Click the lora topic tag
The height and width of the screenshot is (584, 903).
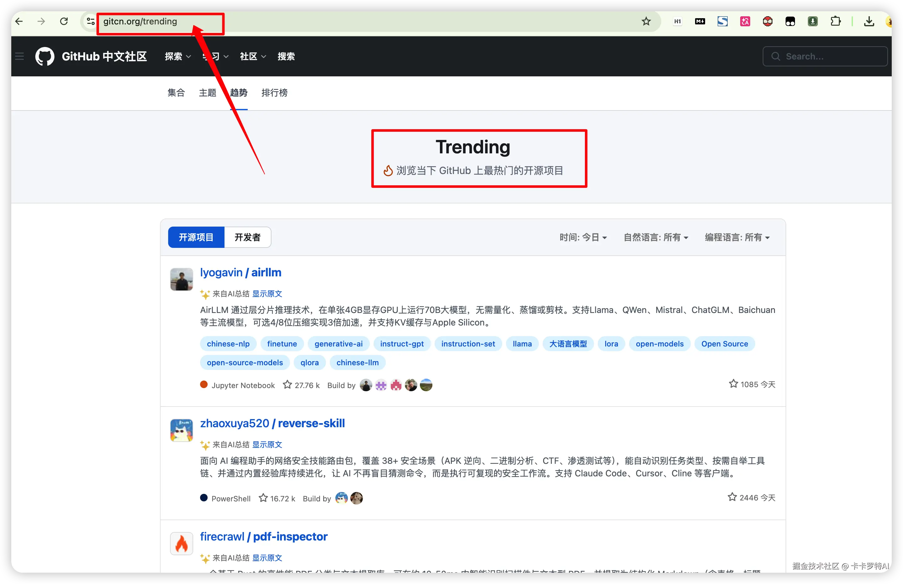[611, 344]
